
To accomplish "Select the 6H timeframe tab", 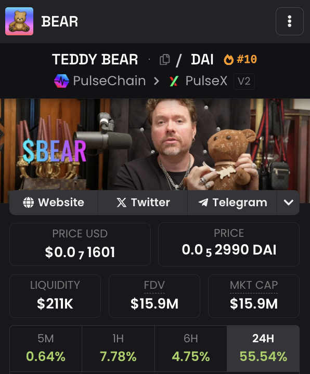I will coord(190,348).
